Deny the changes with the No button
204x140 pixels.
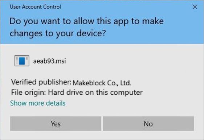(148, 123)
